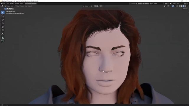Open the overlays dropdown arrow
Image resolution: width=189 pixels, height=106 pixels.
pyautogui.click(x=175, y=6)
